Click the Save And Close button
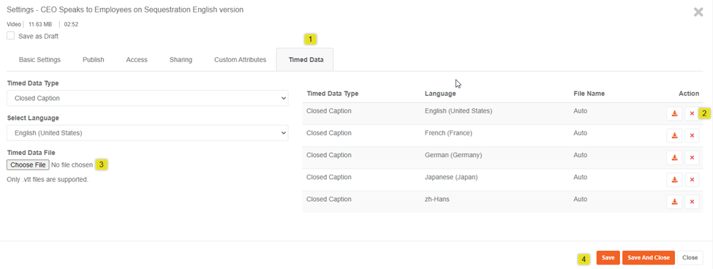 (x=649, y=257)
